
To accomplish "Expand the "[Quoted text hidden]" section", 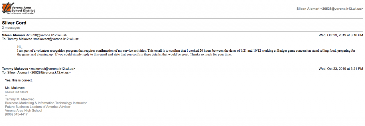I will click(17, 92).
